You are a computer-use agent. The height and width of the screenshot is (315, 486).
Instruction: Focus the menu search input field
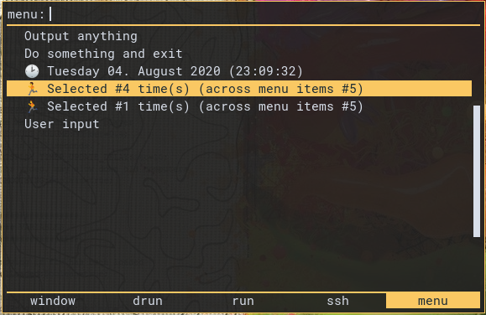tap(264, 14)
